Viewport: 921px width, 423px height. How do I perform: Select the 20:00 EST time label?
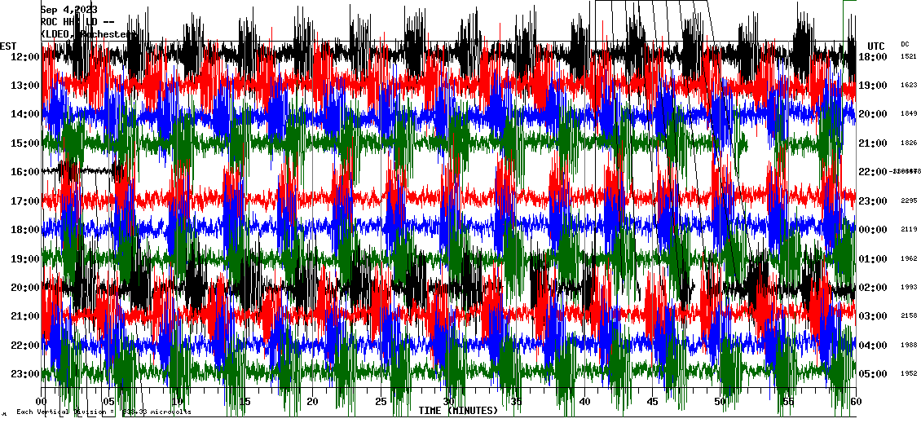click(x=24, y=288)
